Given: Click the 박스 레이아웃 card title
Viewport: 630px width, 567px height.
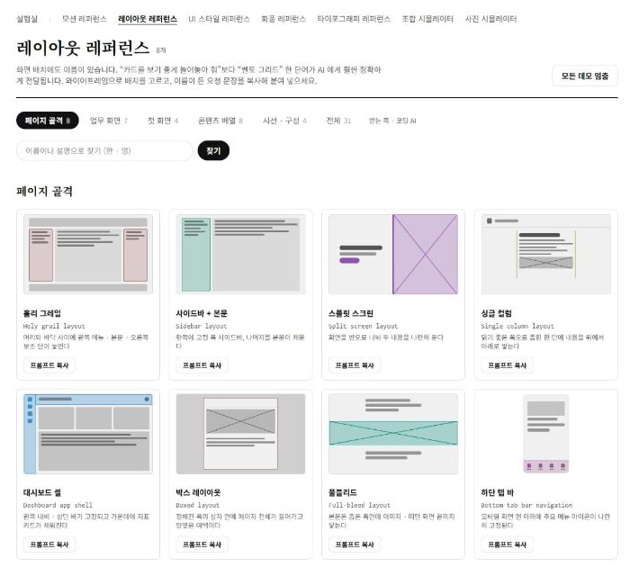Looking at the screenshot, I should [x=198, y=492].
